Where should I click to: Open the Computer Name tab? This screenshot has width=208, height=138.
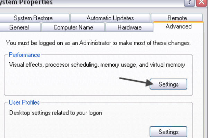pos(73,27)
